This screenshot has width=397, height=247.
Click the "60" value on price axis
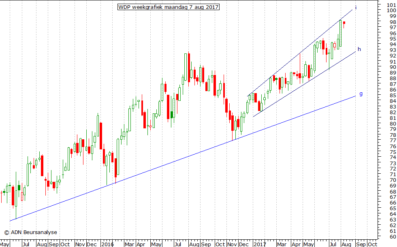(393, 237)
